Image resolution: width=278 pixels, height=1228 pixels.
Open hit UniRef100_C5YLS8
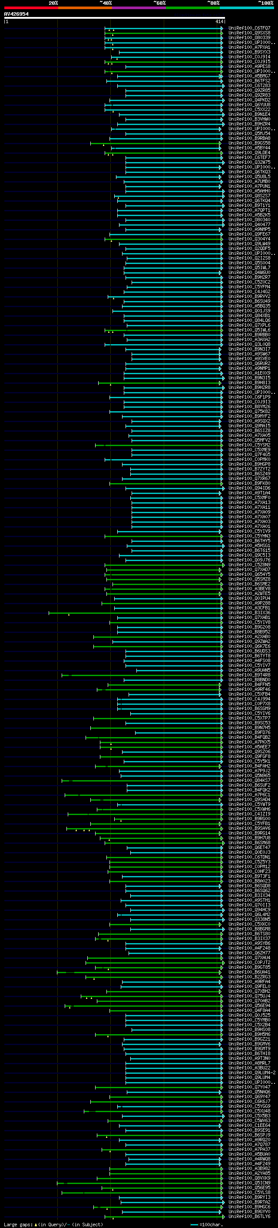coord(249,1192)
